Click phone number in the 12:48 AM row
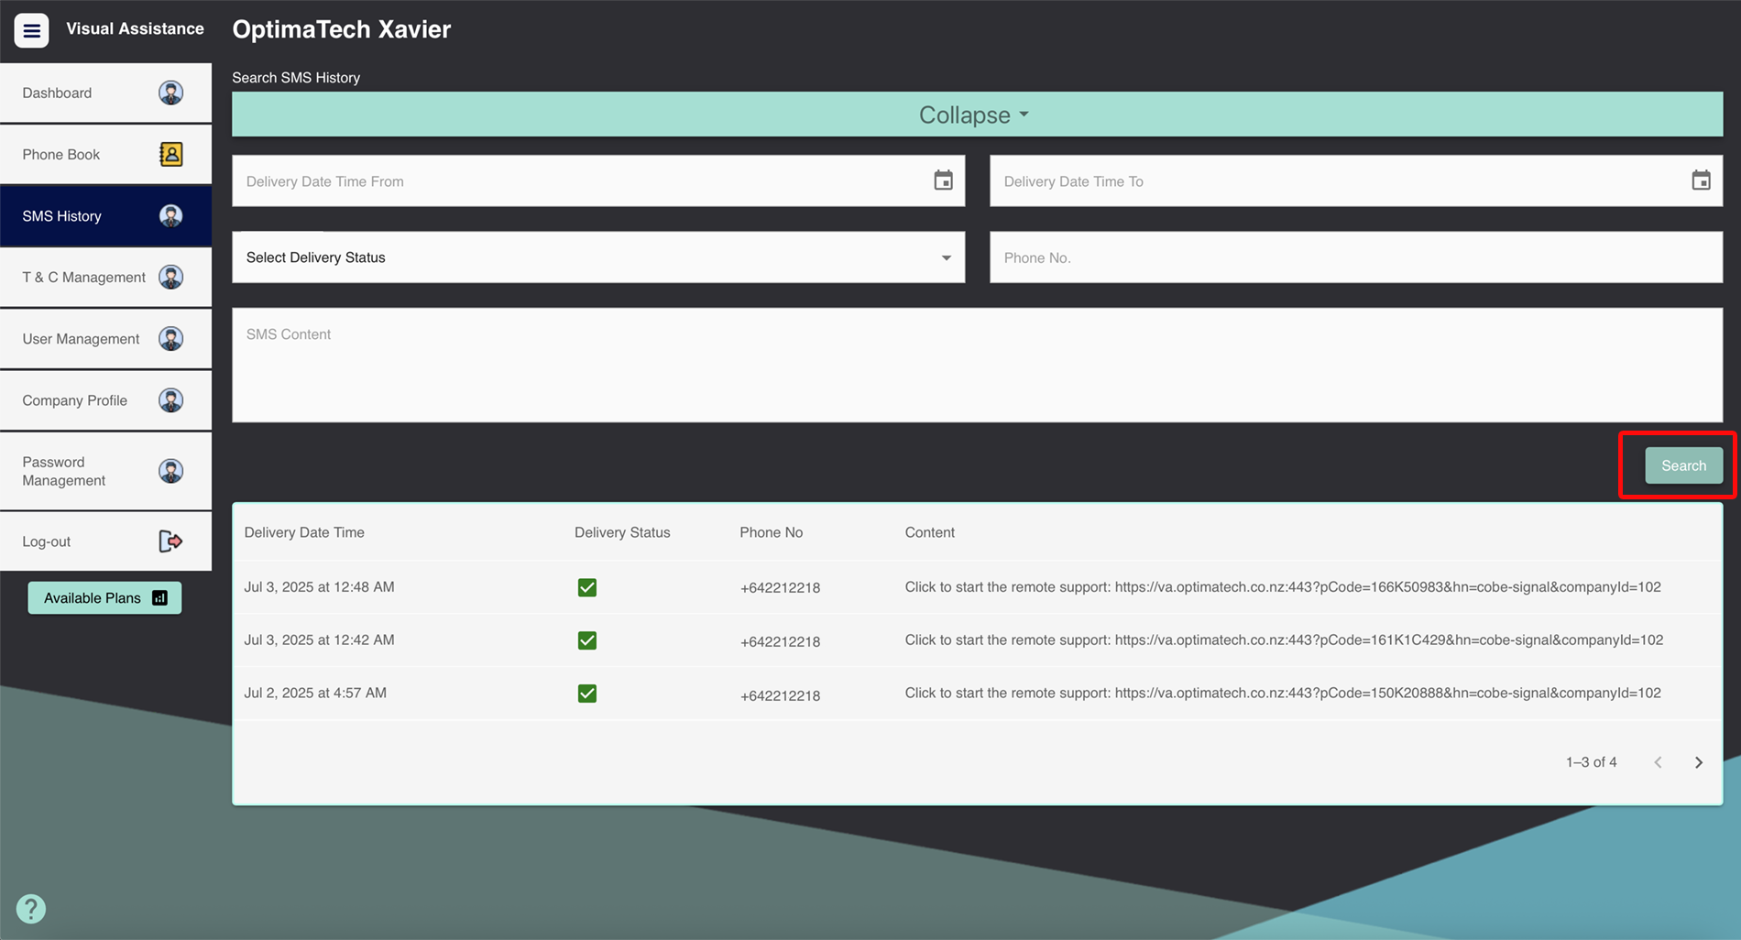Image resolution: width=1741 pixels, height=940 pixels. coord(780,588)
